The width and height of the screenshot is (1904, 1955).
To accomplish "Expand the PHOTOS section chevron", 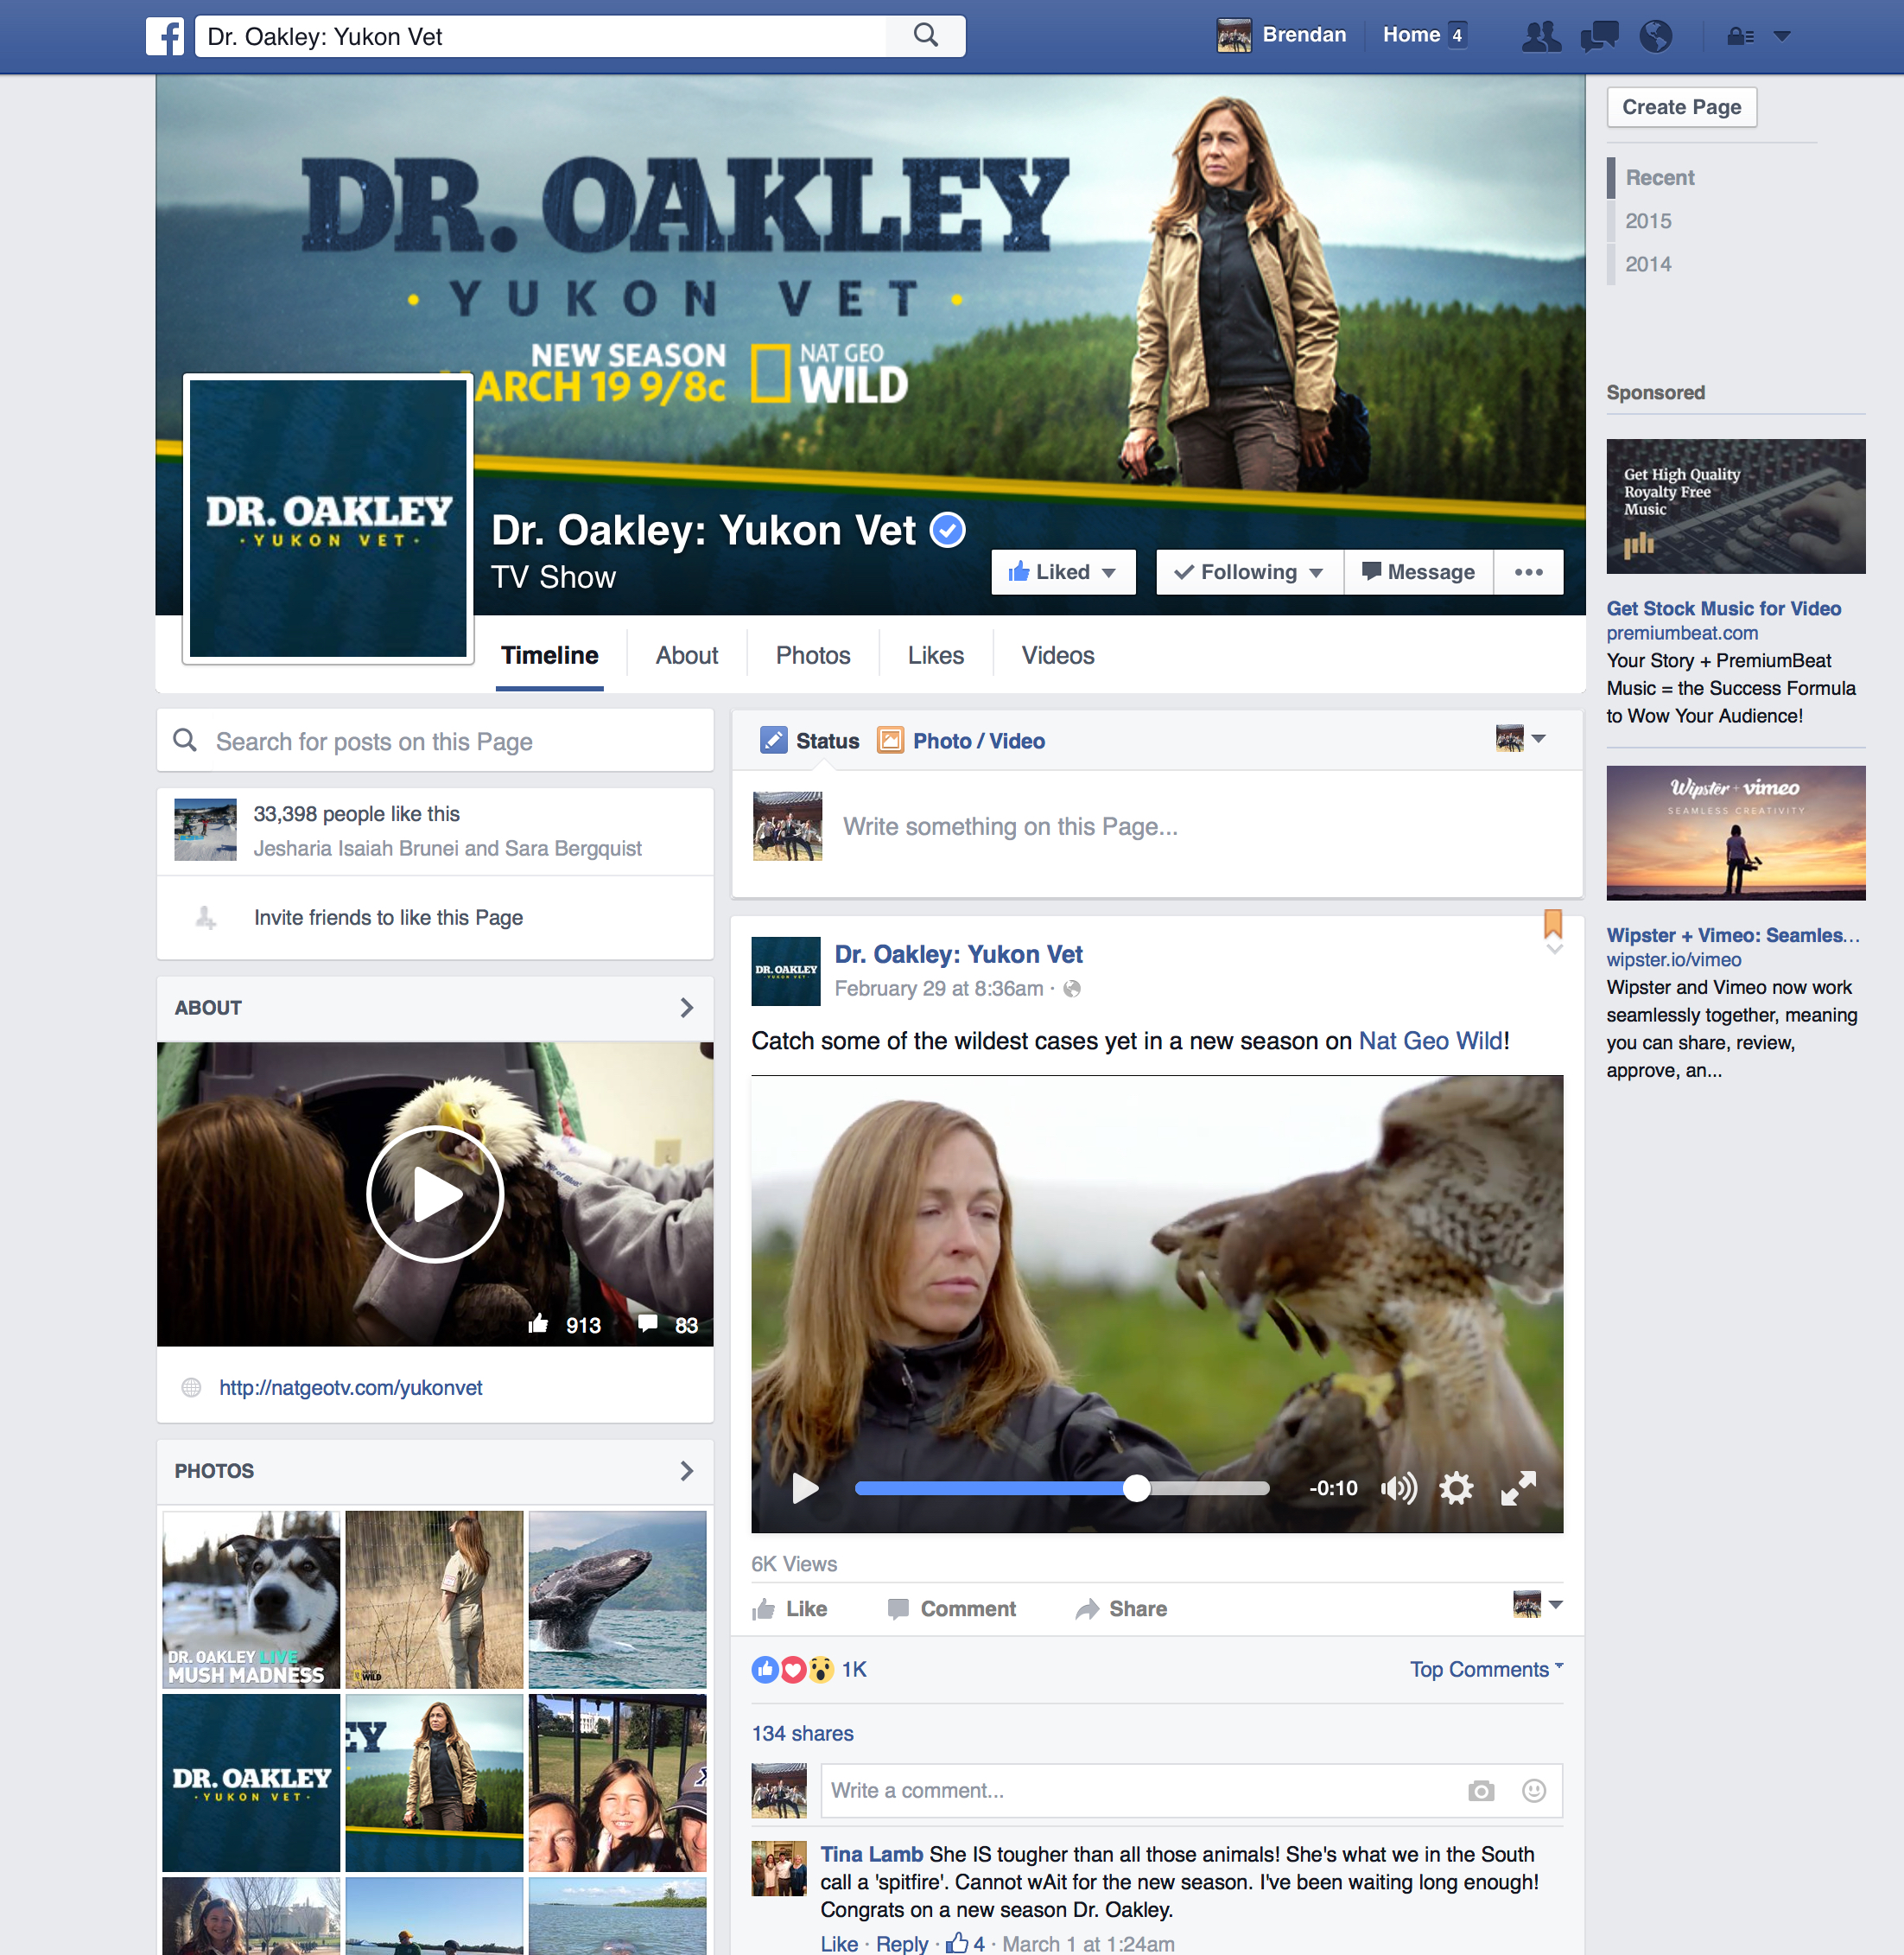I will [686, 1471].
